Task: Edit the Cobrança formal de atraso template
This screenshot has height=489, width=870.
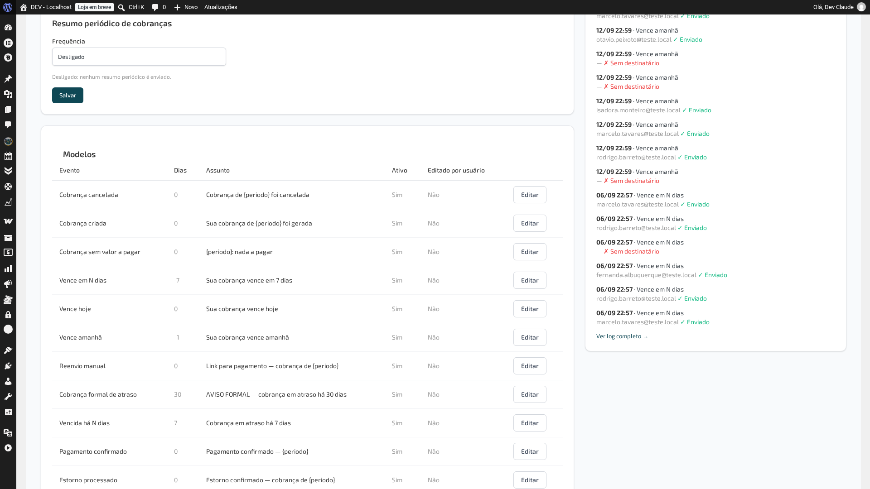Action: (530, 394)
